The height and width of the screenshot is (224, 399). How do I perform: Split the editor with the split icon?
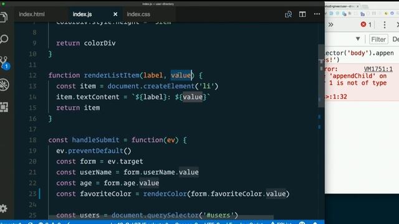point(302,14)
